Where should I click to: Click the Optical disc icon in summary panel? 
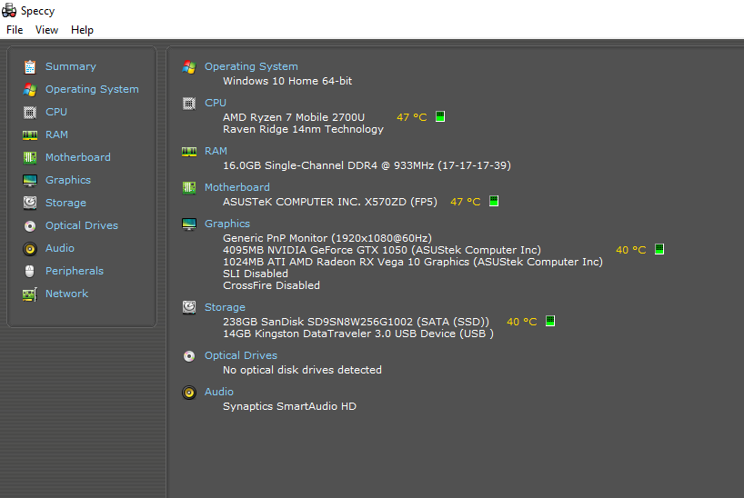189,356
